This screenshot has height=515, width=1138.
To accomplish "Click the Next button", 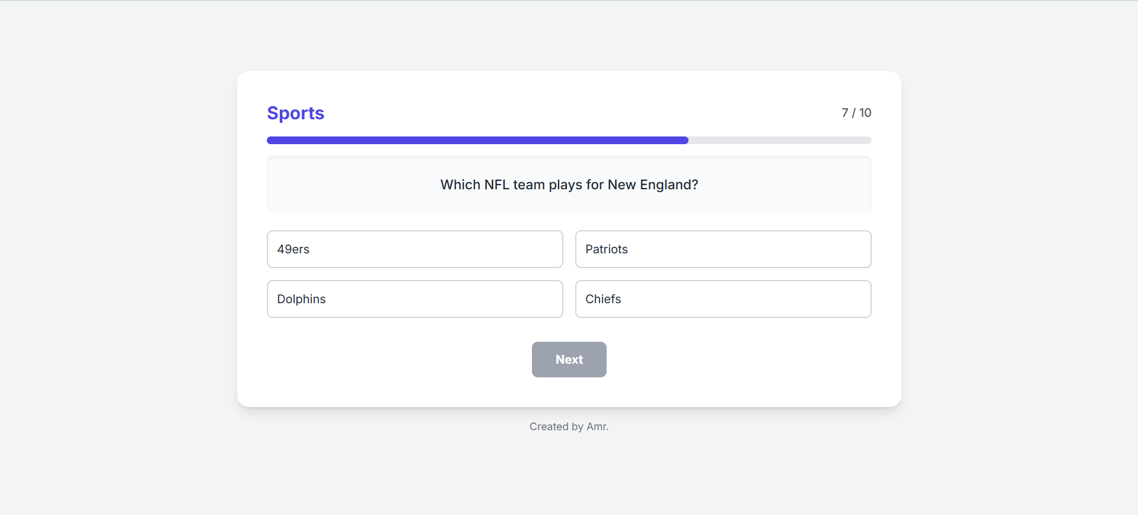I will [x=569, y=360].
